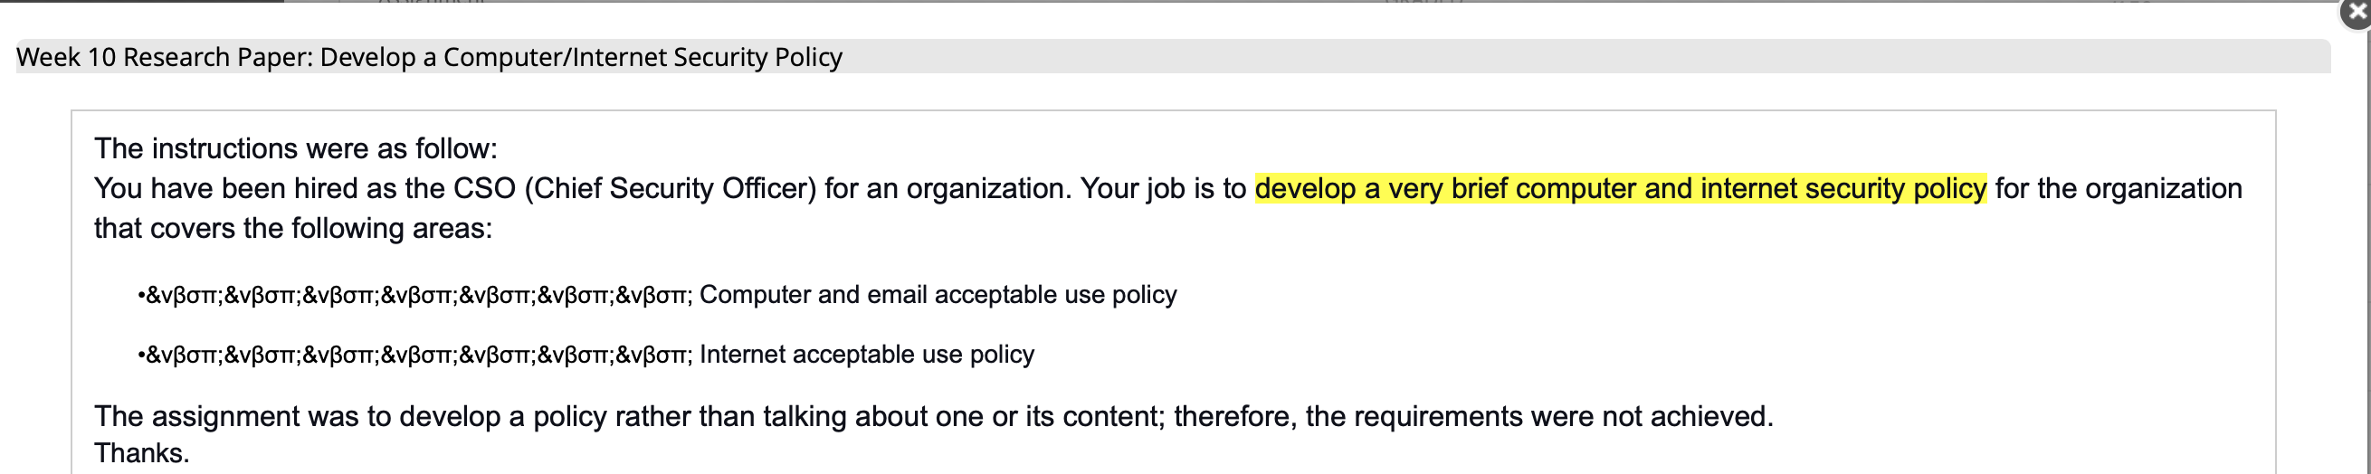Screen dimensions: 2371x474
Task: Select the yellow highlighted policy phrase
Action: pos(1621,189)
